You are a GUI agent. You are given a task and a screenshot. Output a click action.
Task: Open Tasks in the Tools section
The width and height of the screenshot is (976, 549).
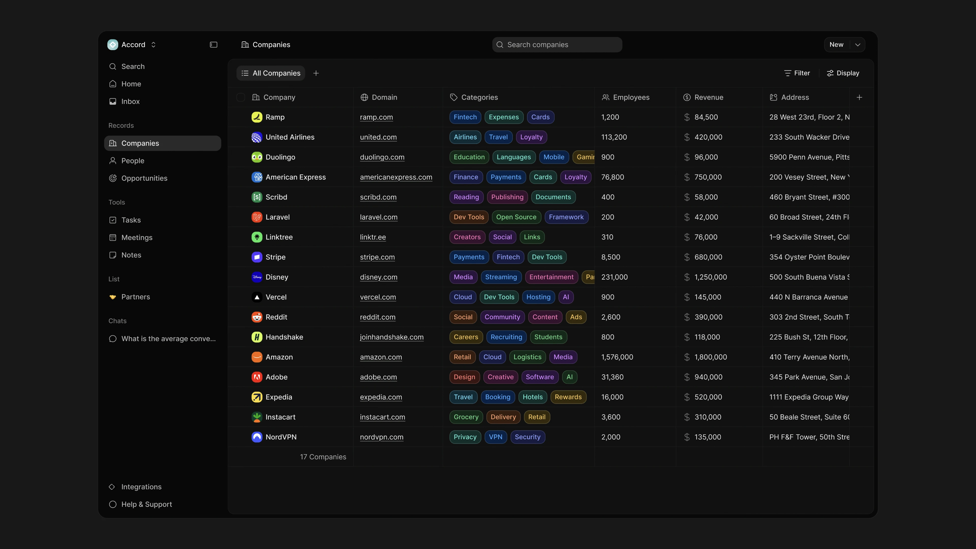[163, 220]
